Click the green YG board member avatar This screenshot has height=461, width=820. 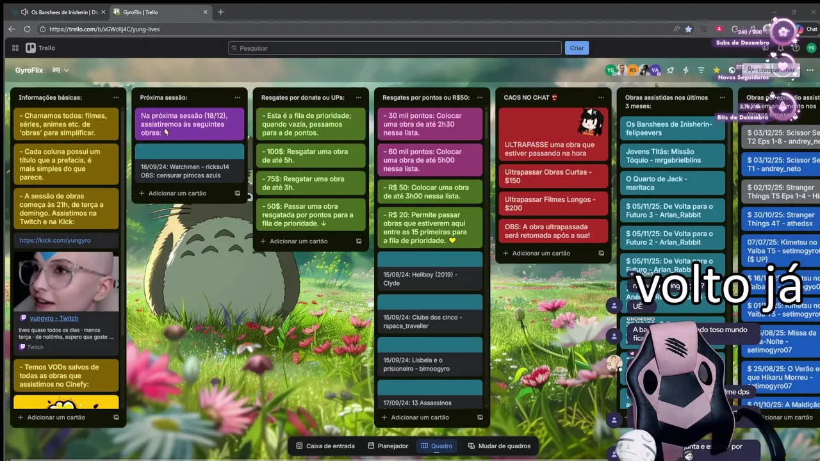[611, 70]
